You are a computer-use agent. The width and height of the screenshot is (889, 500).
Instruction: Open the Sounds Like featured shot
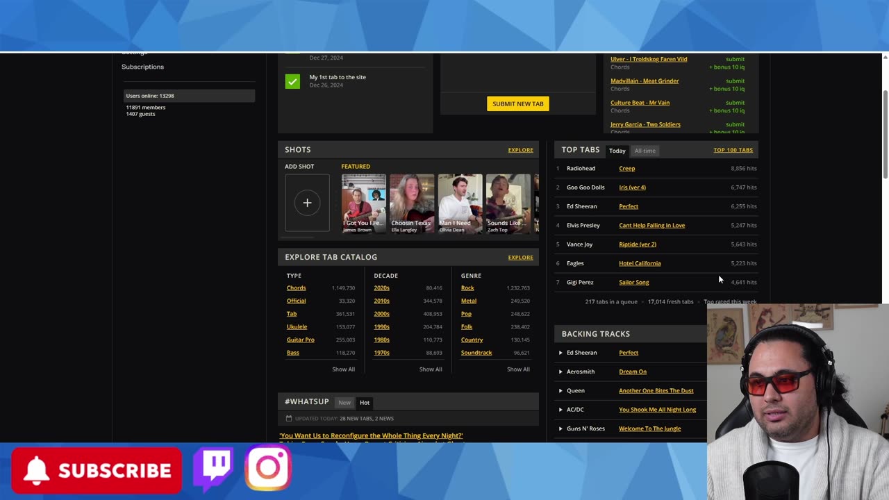(x=508, y=203)
